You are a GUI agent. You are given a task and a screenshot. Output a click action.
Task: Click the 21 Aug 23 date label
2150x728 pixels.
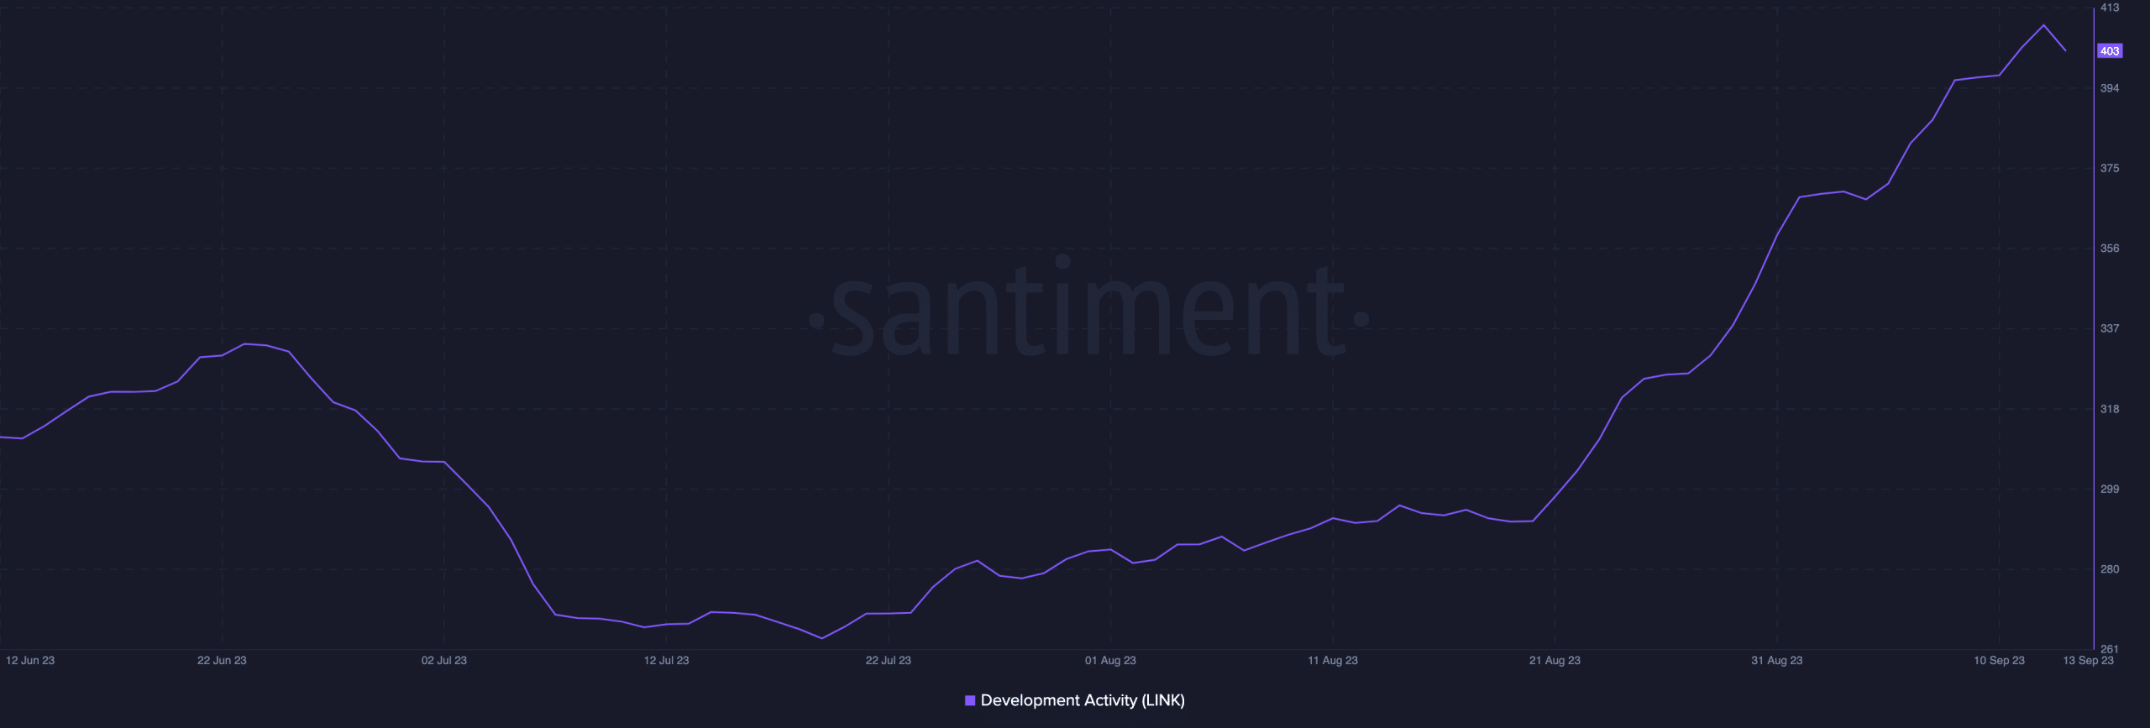pos(1555,661)
